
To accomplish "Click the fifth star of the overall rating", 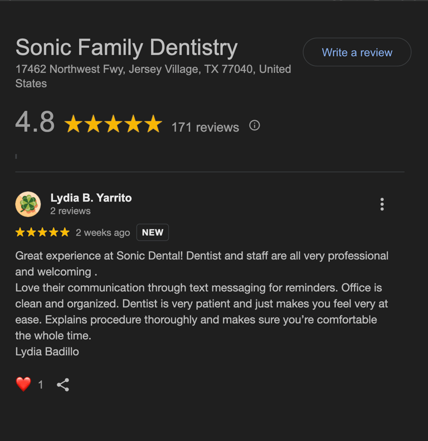I will 153,124.
